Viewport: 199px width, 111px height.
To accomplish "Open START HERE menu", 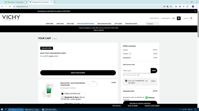I will [49, 24].
